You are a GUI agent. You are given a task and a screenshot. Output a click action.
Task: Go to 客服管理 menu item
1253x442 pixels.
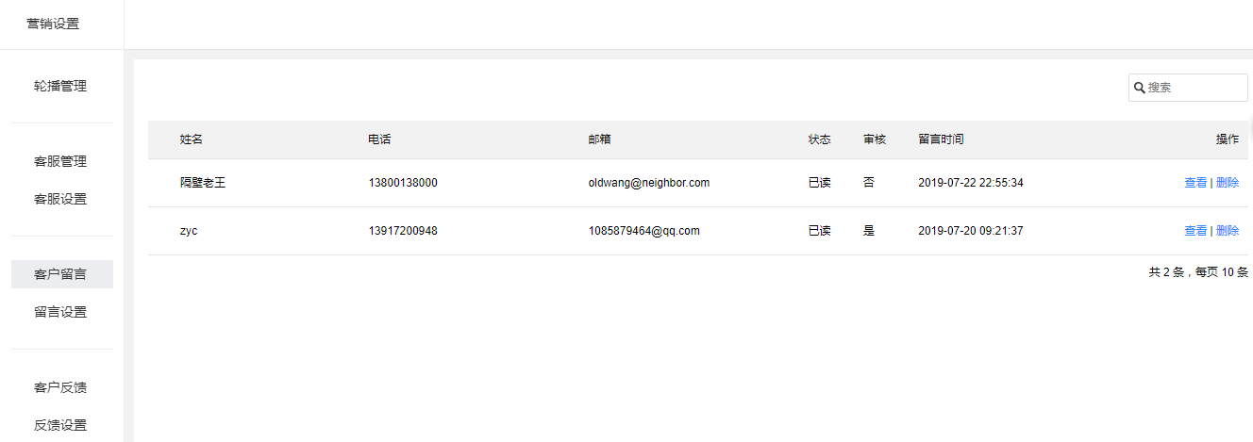click(x=60, y=161)
